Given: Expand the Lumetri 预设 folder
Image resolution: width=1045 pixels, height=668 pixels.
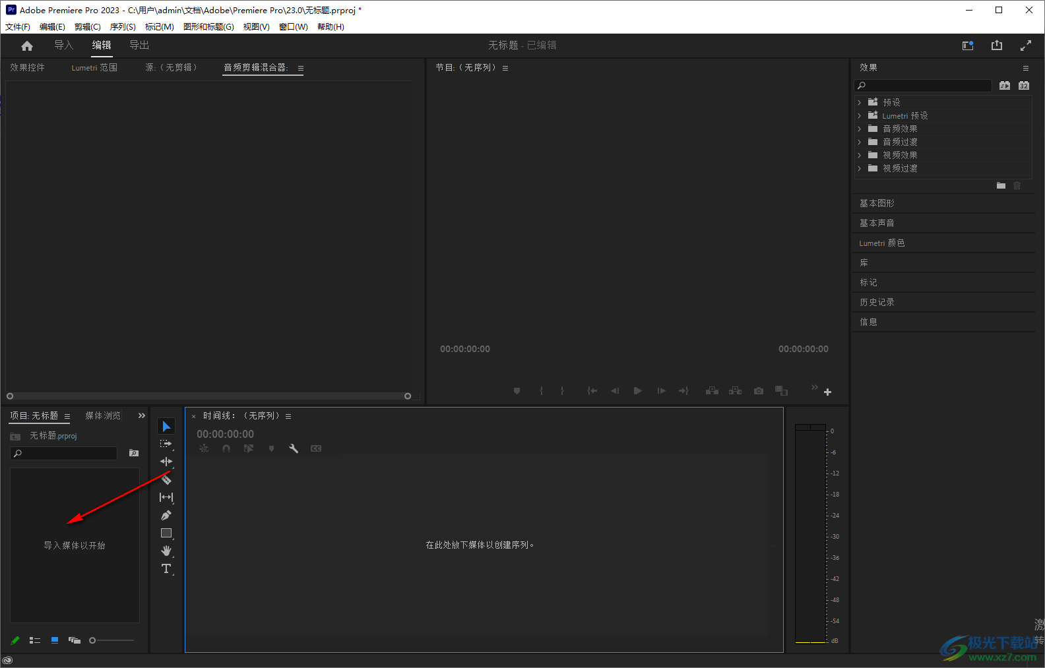Looking at the screenshot, I should pos(860,115).
